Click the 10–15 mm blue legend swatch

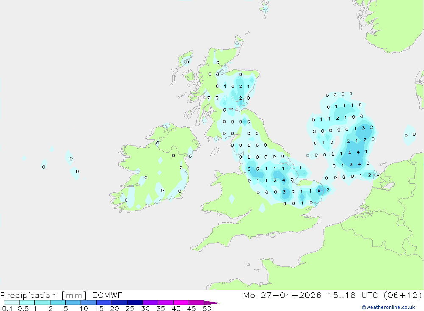point(89,303)
